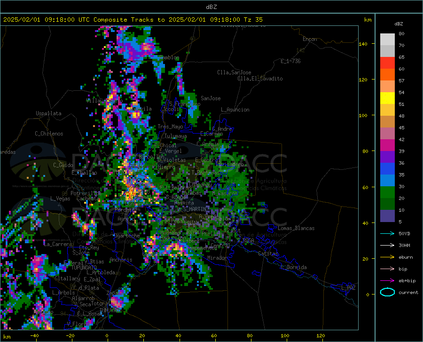Click the white 30HM arrow in legend

[x=387, y=246]
